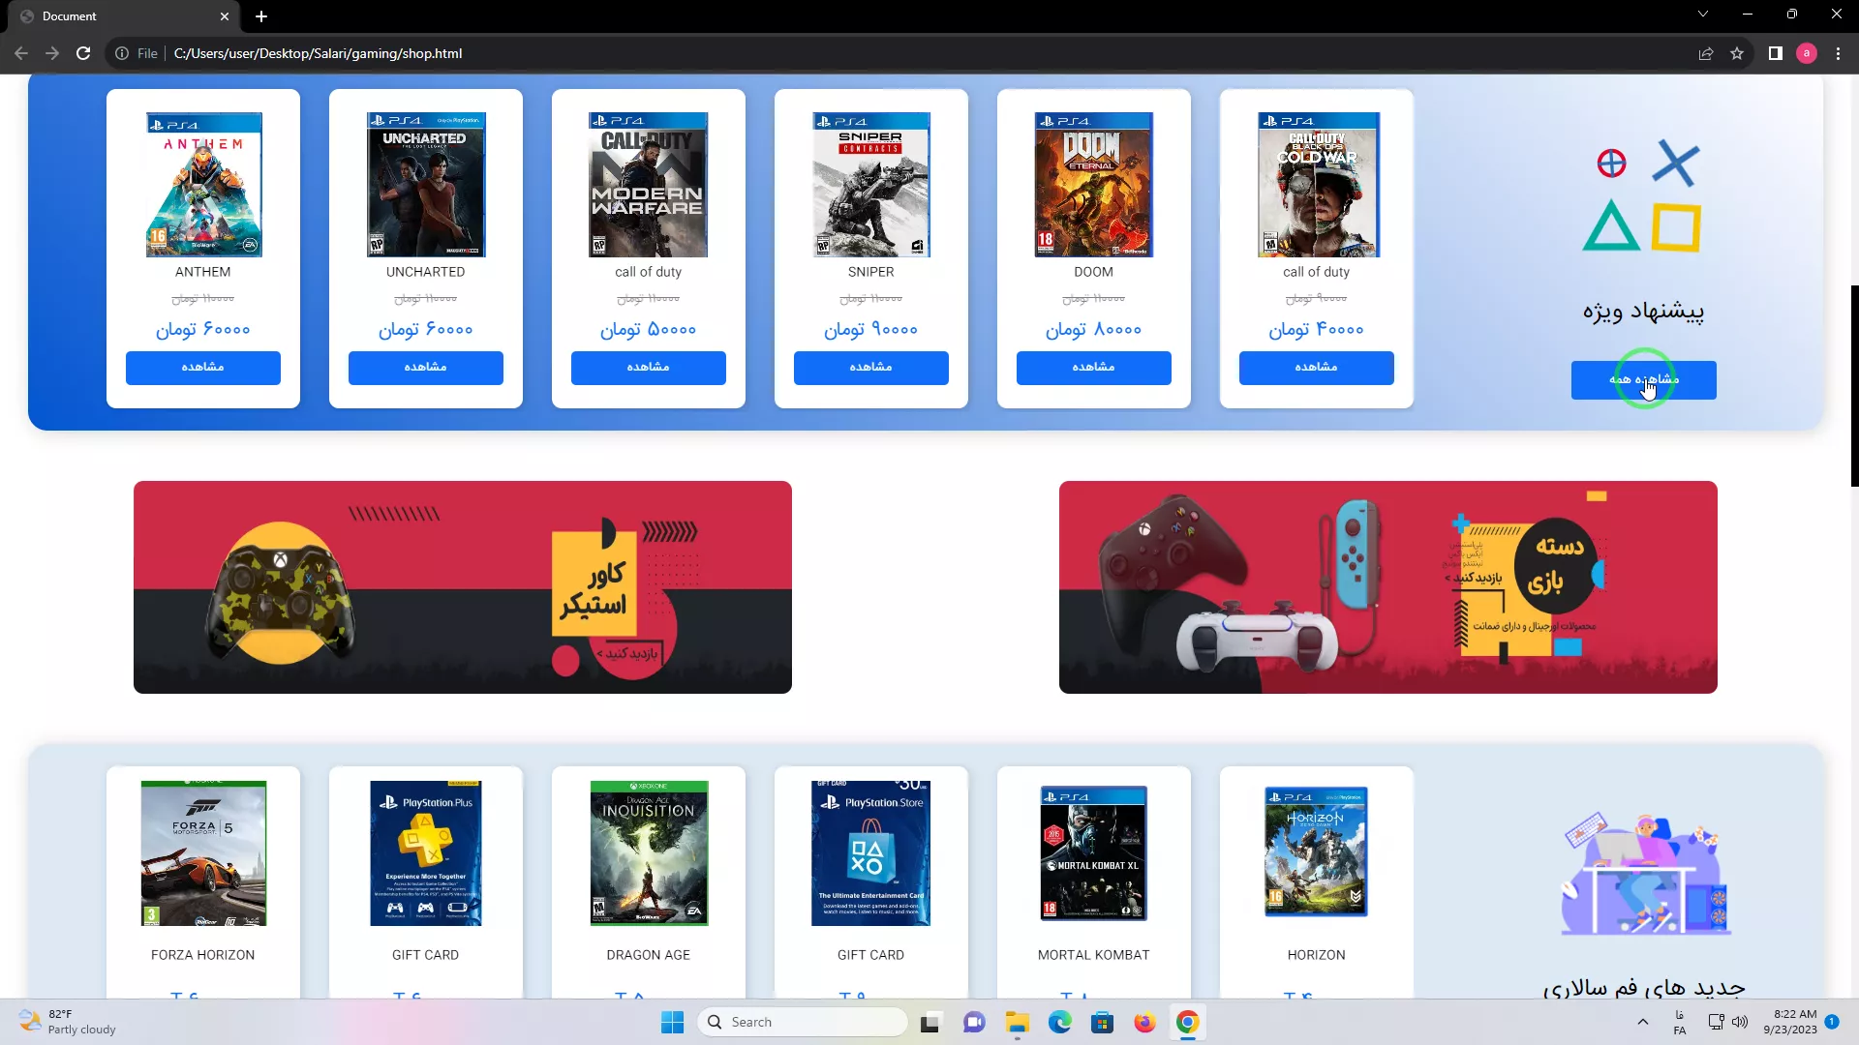Click the page vertical scrollbar thumb

(1854, 385)
